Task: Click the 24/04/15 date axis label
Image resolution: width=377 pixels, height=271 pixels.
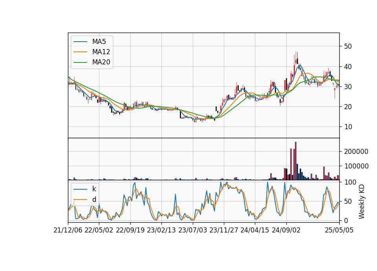Action: click(x=255, y=230)
